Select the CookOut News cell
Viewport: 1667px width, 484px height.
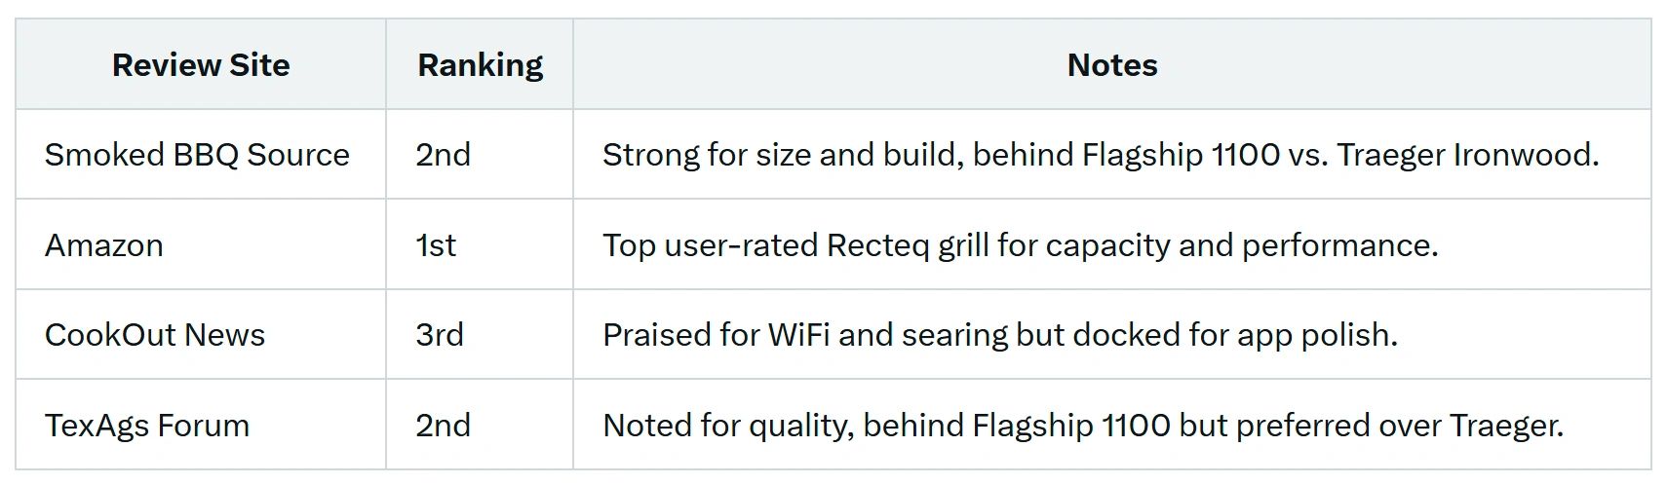coord(155,335)
